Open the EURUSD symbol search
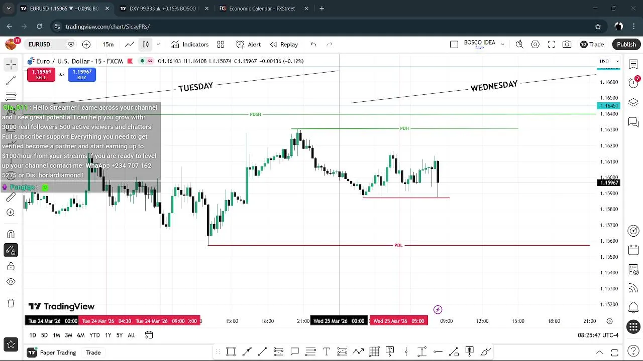This screenshot has height=361, width=643. (39, 45)
